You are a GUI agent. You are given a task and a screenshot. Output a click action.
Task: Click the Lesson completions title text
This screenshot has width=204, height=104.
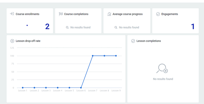click(149, 41)
